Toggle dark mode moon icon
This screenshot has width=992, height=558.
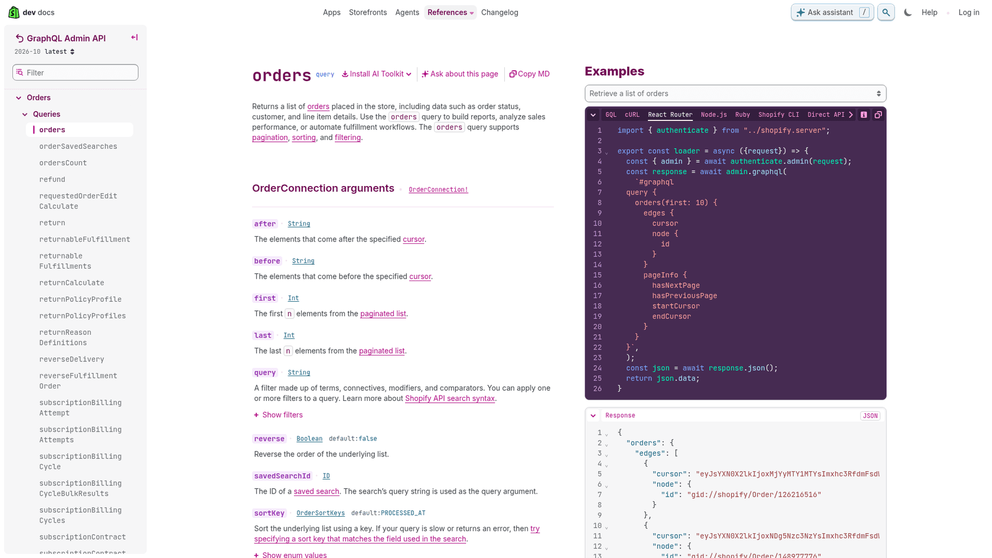pyautogui.click(x=908, y=12)
